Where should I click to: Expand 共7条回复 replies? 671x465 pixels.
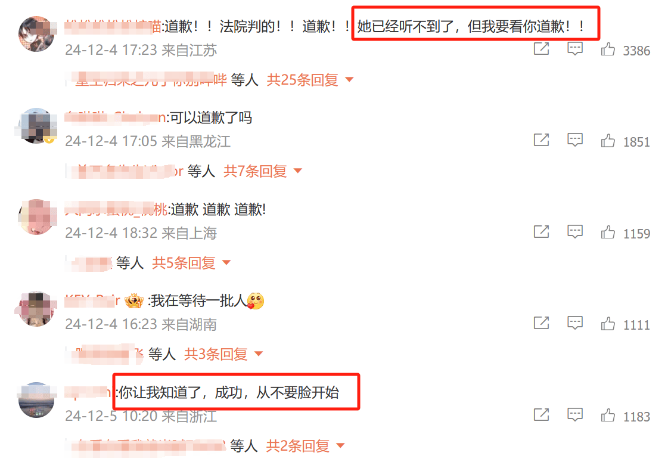(263, 171)
